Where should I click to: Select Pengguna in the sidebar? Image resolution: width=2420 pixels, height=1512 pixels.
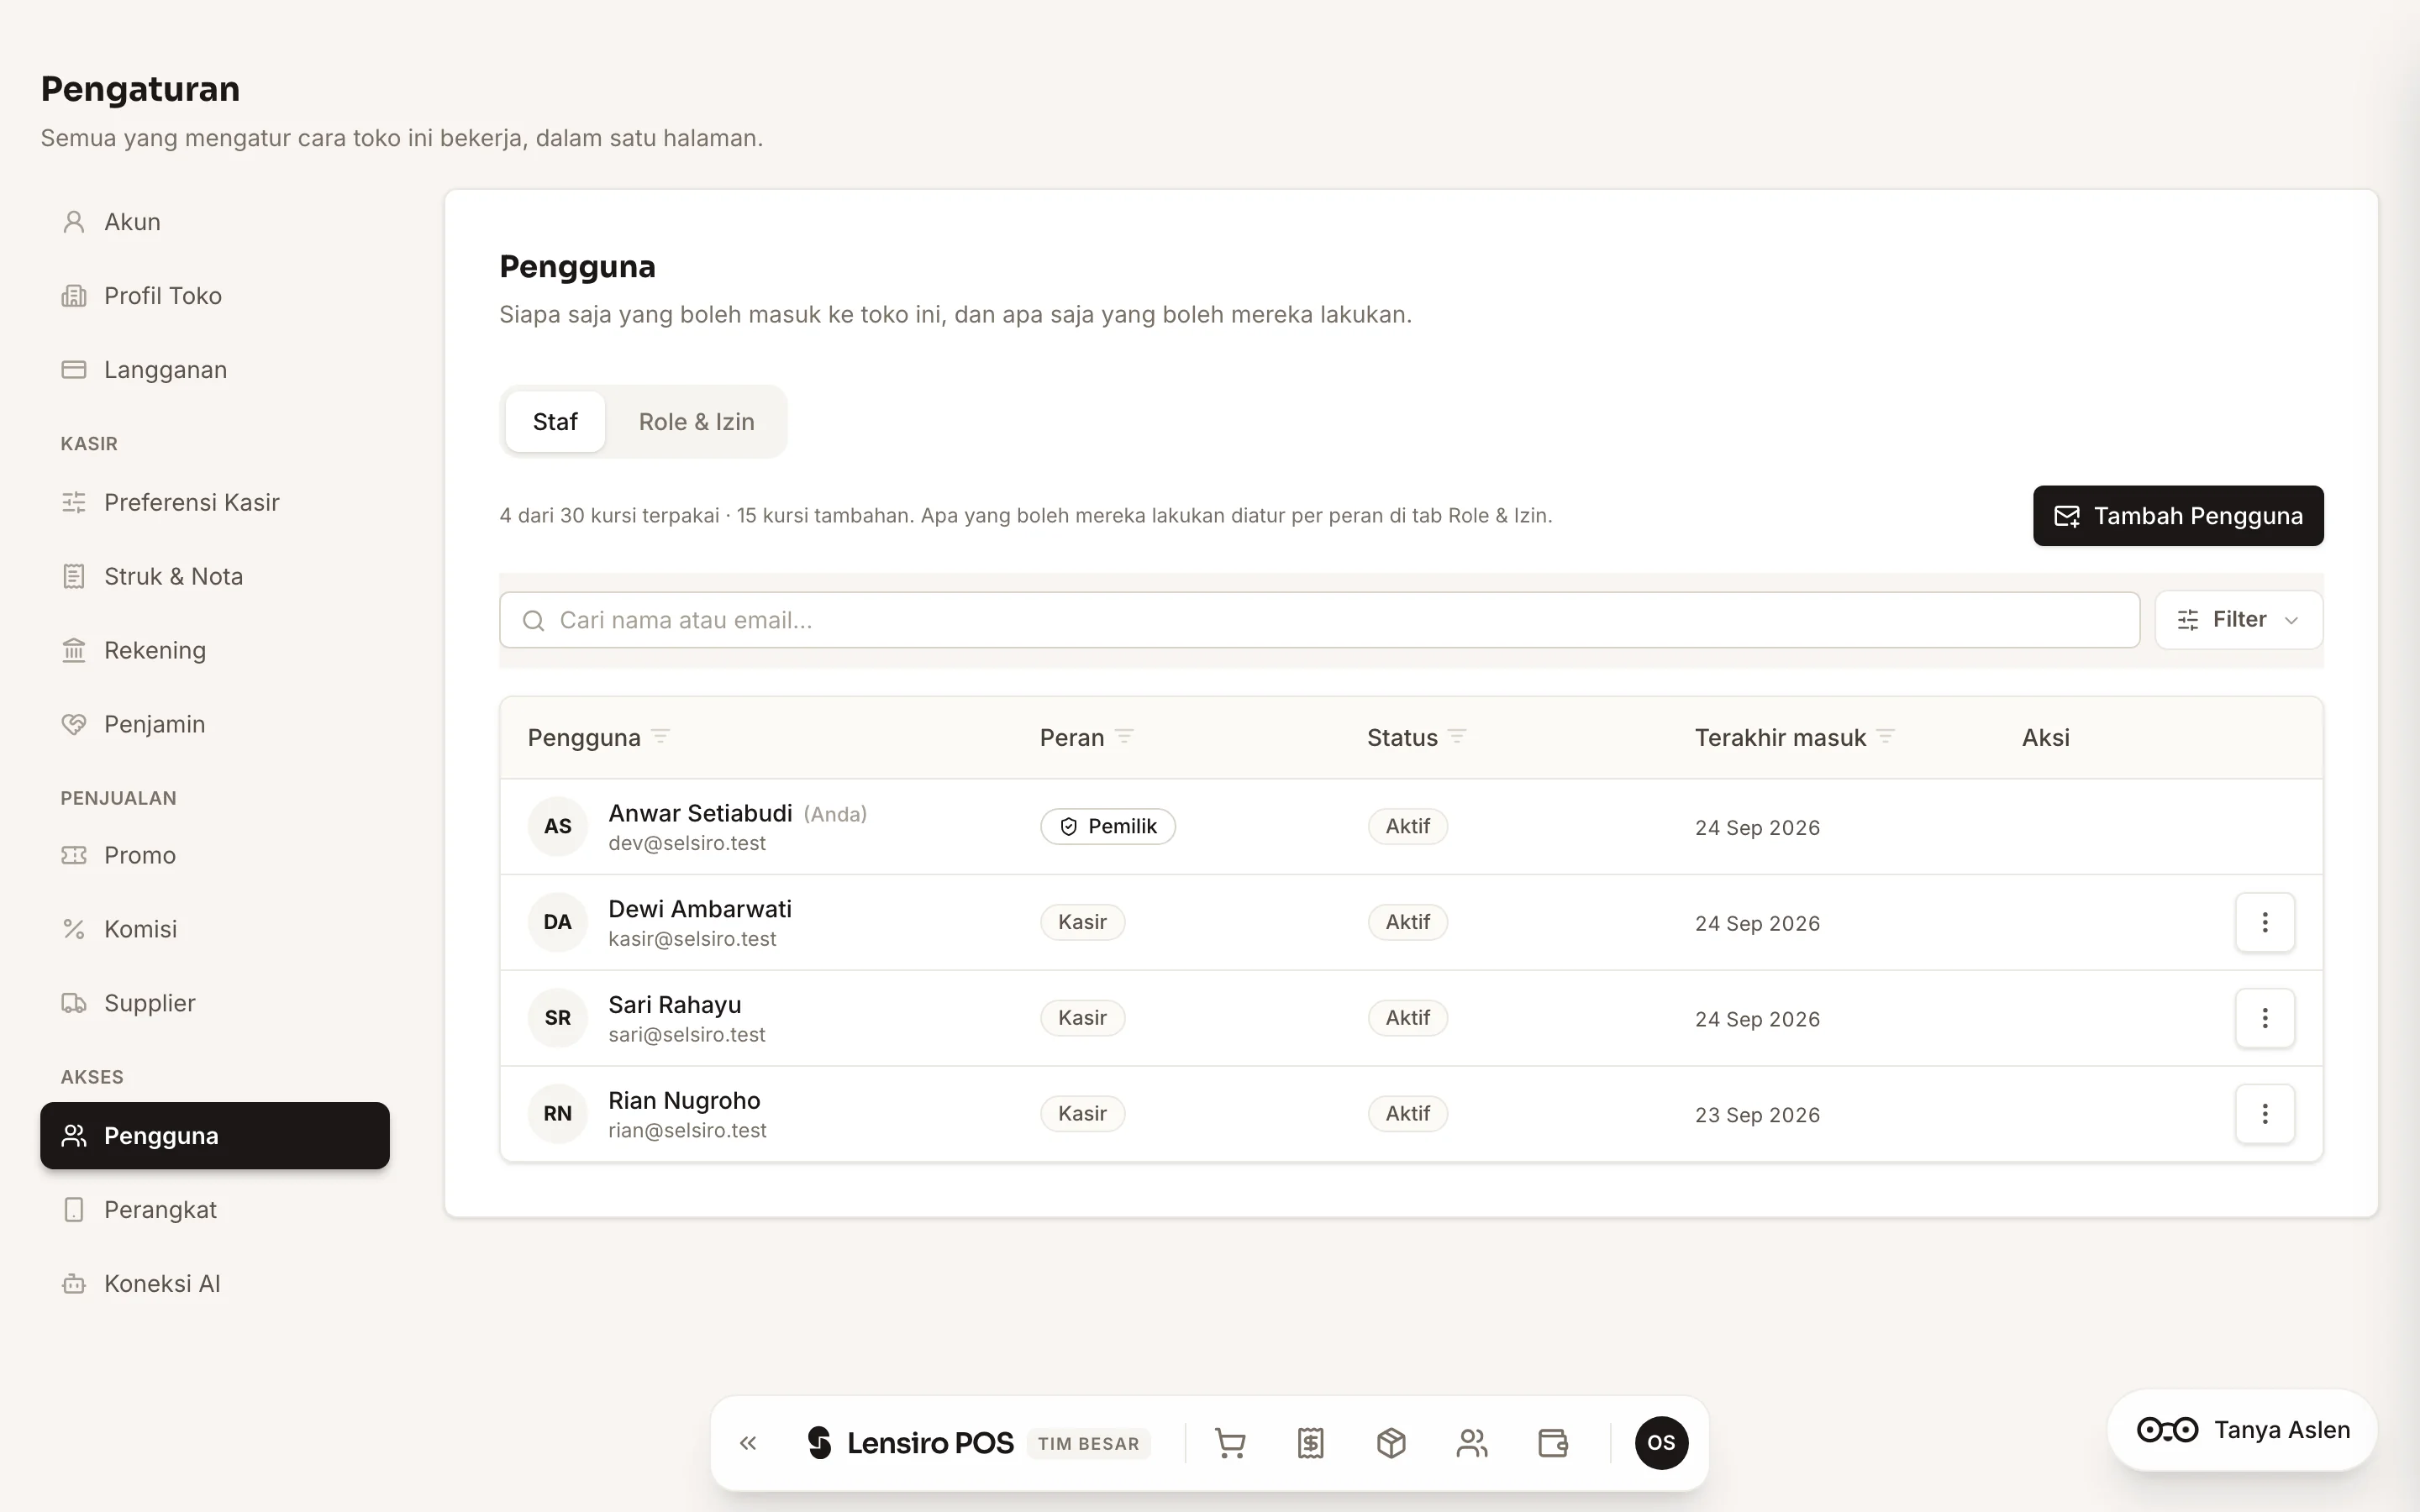(215, 1136)
